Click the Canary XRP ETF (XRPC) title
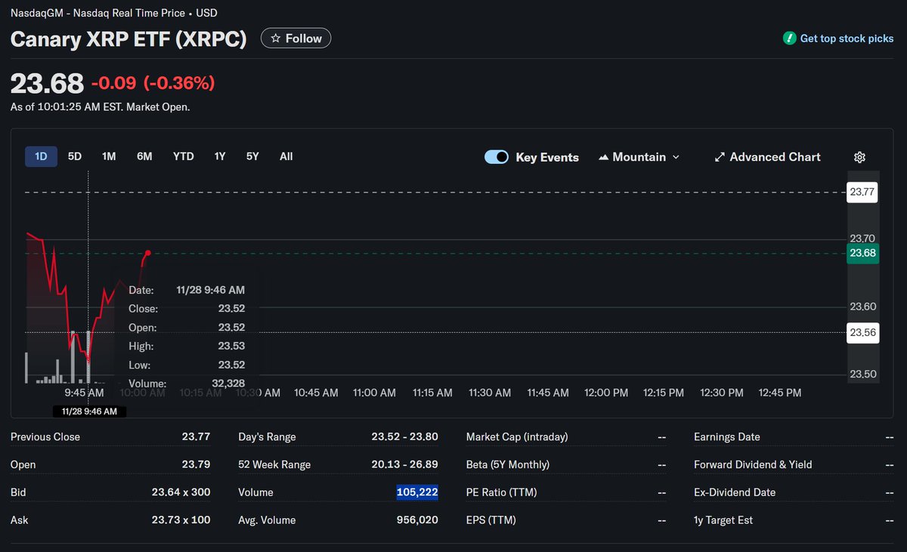 click(128, 39)
